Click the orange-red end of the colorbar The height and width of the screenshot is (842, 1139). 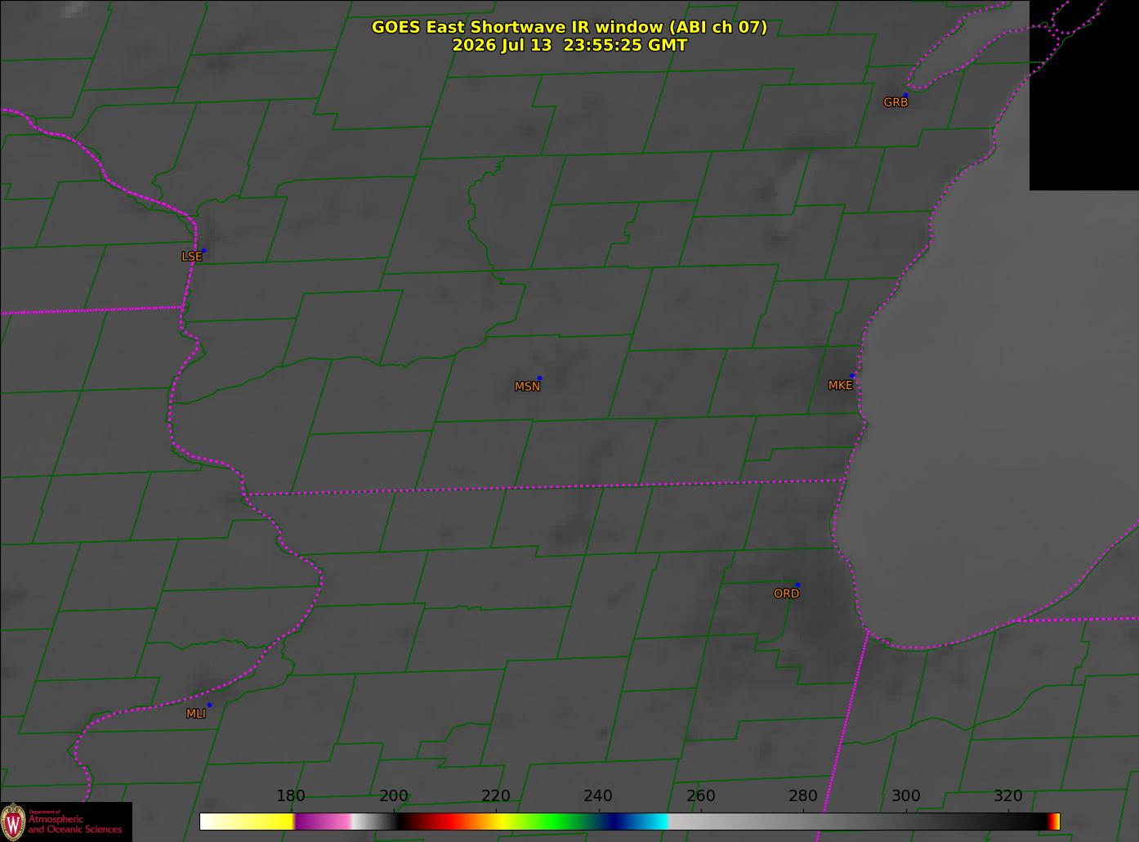(1054, 822)
